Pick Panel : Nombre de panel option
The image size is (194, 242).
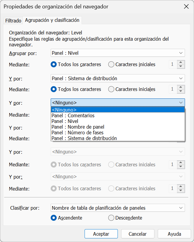(x=78, y=127)
